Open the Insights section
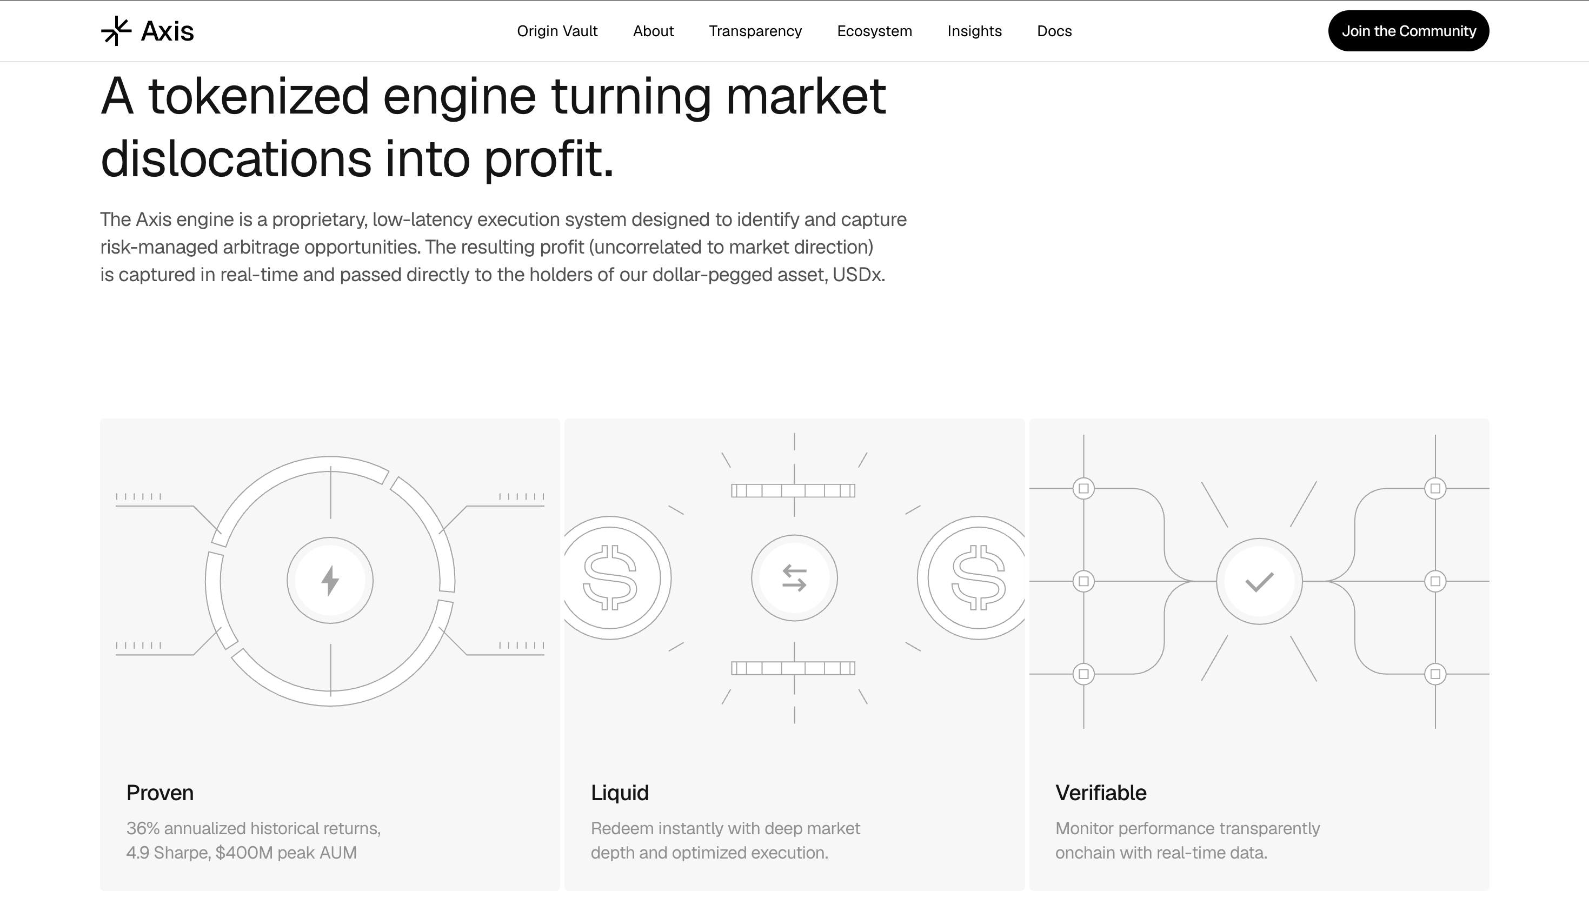Viewport: 1589px width, 911px height. tap(975, 31)
